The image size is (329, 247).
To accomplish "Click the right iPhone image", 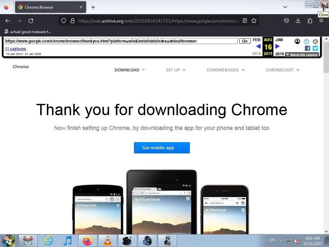I will (225, 209).
